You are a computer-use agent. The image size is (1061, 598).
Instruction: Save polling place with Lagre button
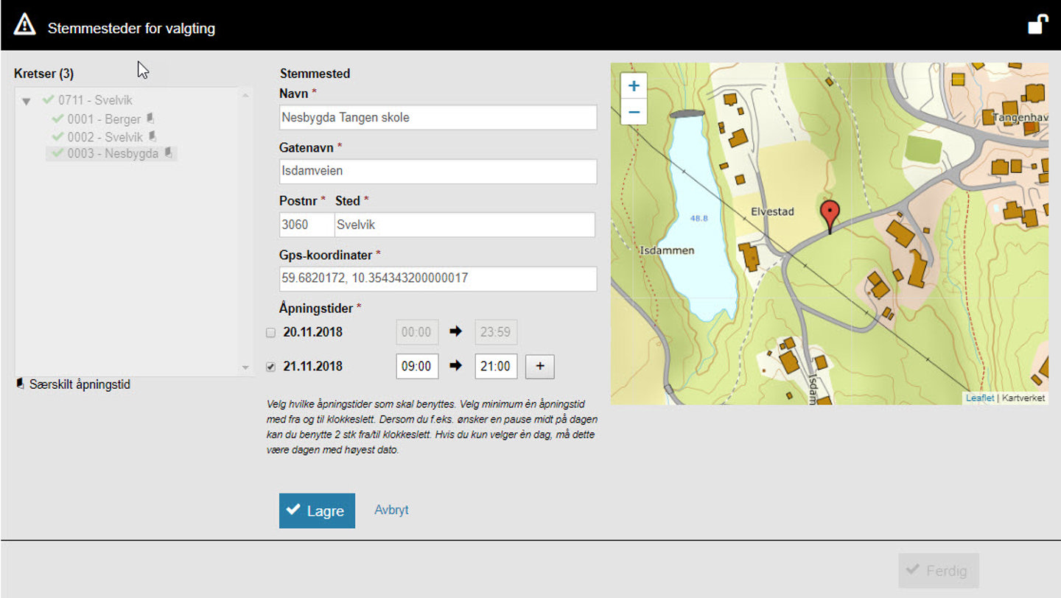click(317, 510)
